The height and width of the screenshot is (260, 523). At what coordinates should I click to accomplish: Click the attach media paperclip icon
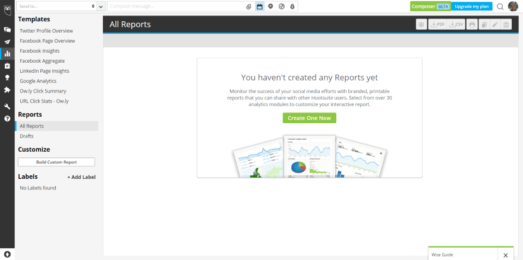(x=248, y=7)
